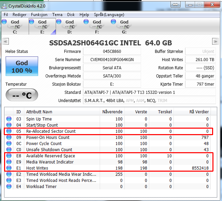This screenshot has width=222, height=201.
Task: Click the Buffer Størrelse Ukjent field
Action: (200, 51)
